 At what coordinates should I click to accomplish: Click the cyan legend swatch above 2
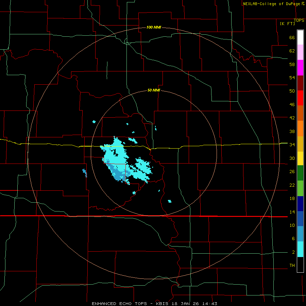point(300,249)
